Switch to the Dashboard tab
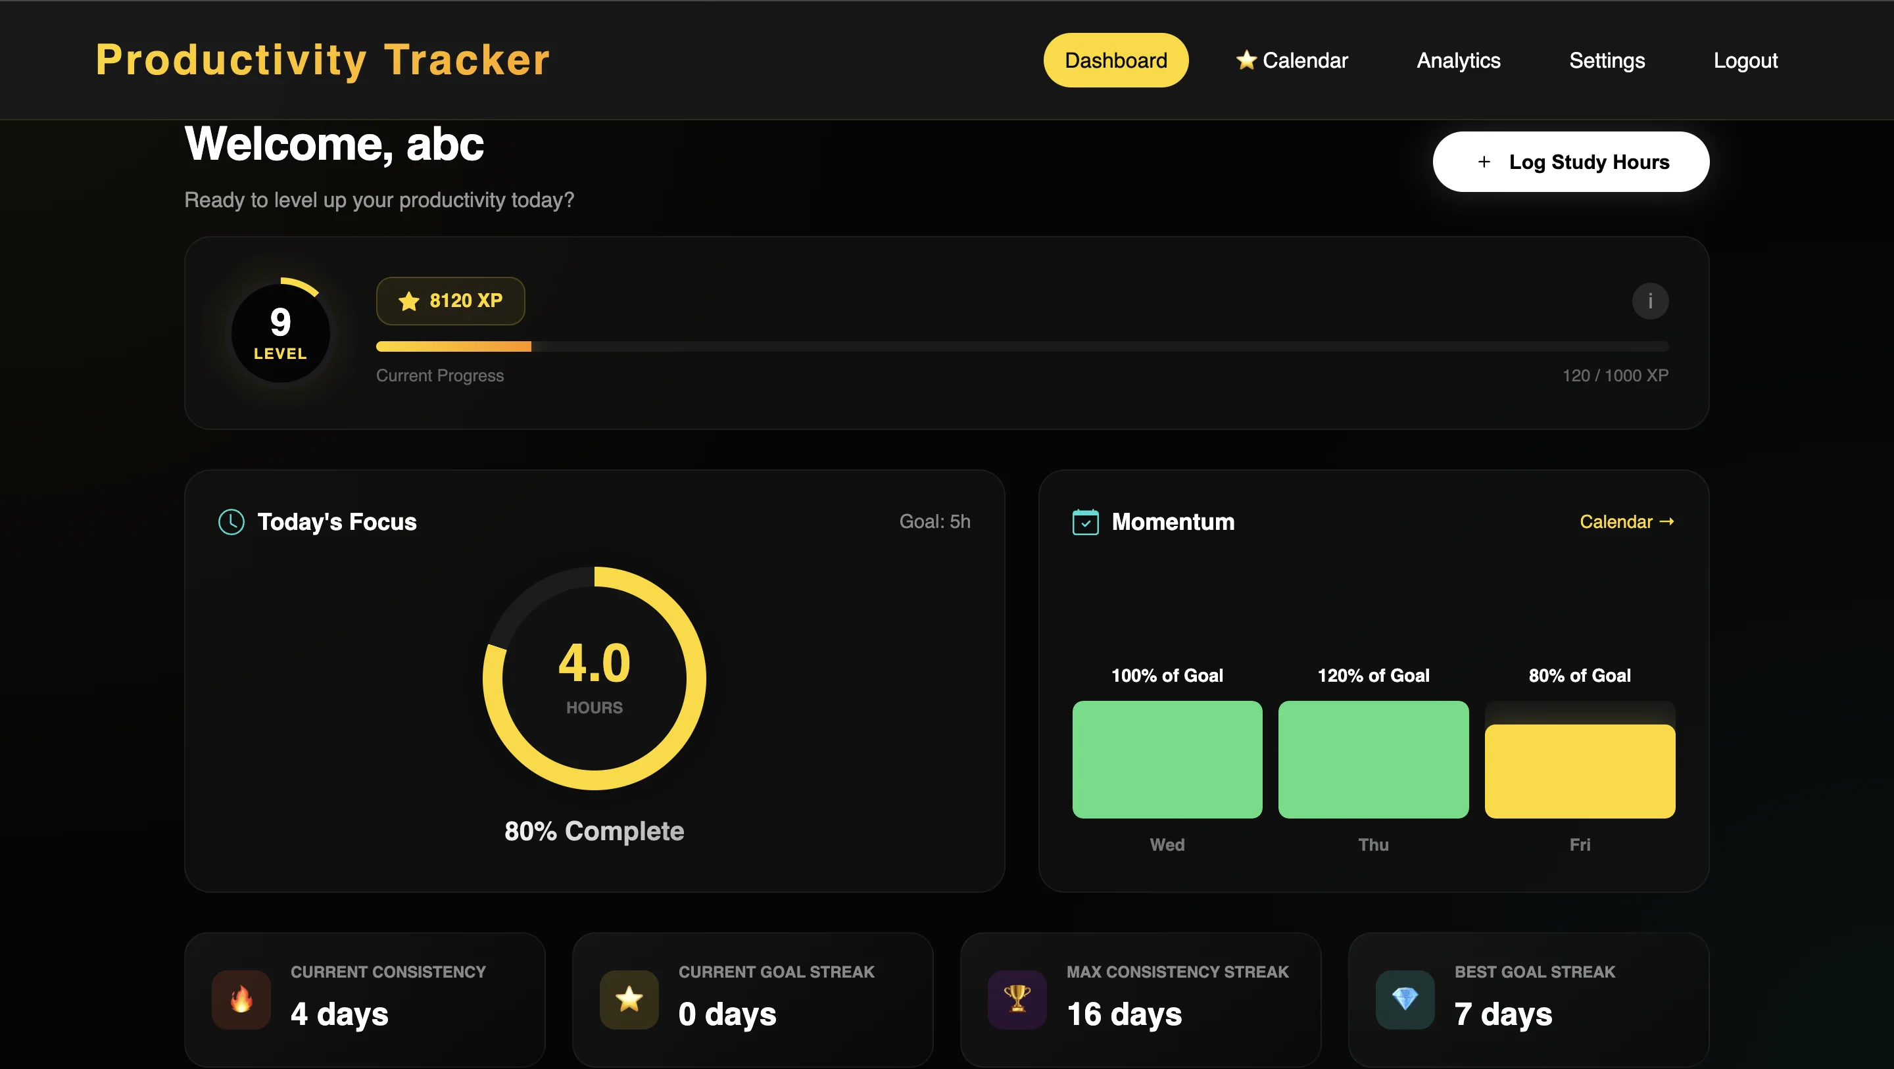Screen dimensions: 1894x1069 (1115, 60)
